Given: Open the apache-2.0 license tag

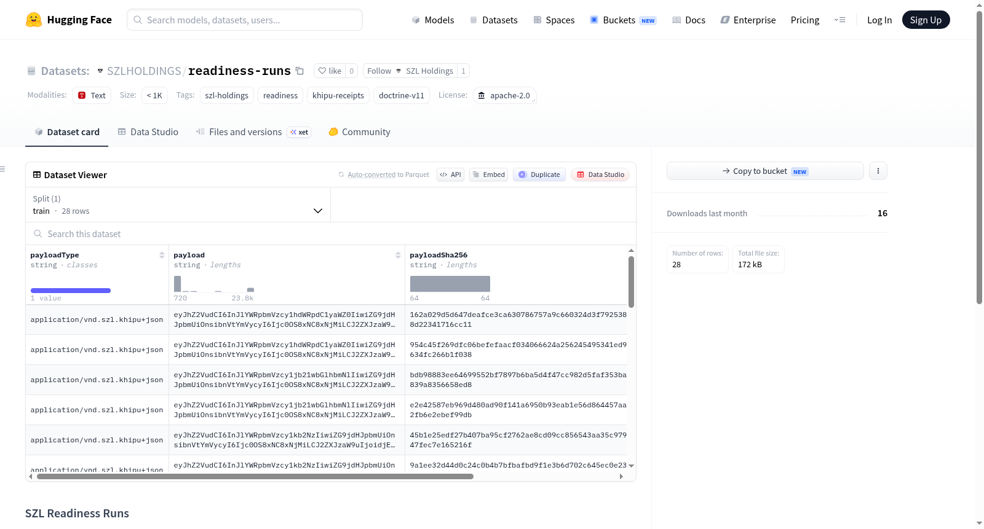Looking at the screenshot, I should [504, 95].
